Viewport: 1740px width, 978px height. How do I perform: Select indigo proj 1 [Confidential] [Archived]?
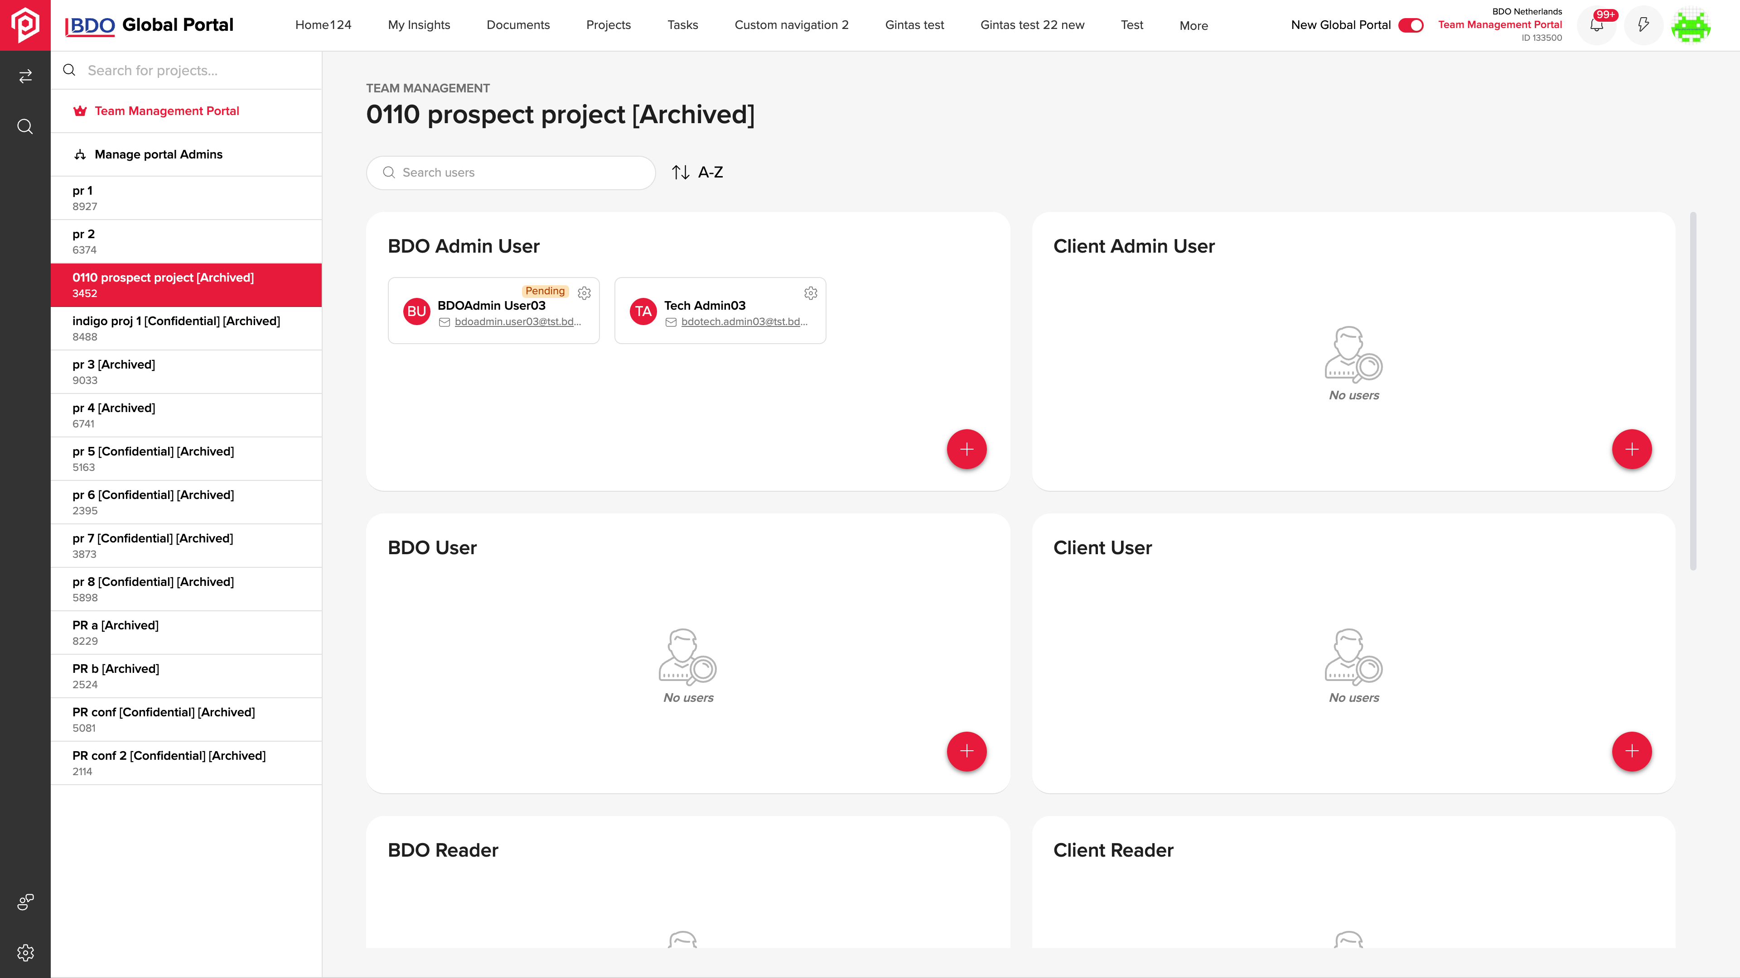coord(186,329)
